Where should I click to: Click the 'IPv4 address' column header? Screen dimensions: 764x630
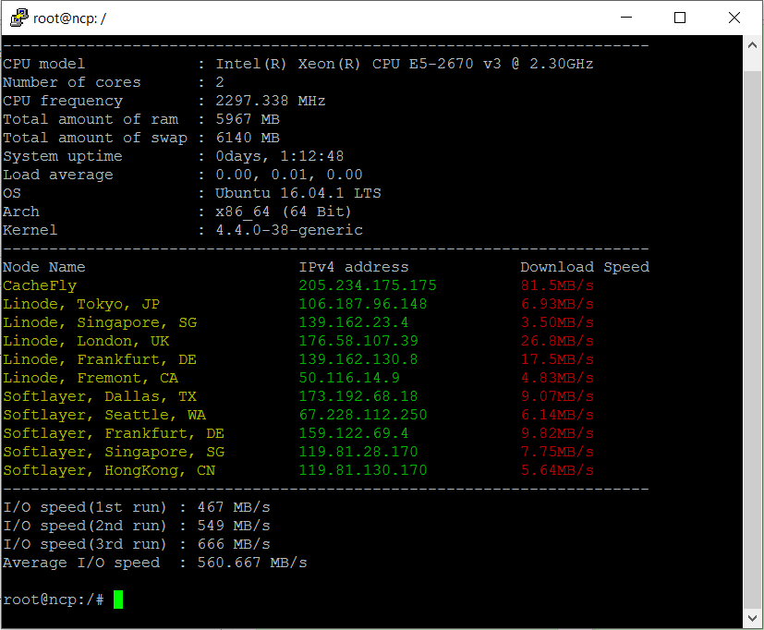(354, 267)
